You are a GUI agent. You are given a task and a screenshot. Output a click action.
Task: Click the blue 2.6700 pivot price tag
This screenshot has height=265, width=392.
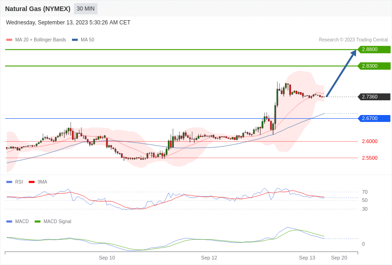pyautogui.click(x=374, y=118)
